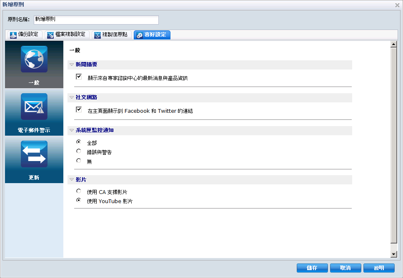Click the 複製復原點 tab icon
403x278 pixels.
coord(98,35)
